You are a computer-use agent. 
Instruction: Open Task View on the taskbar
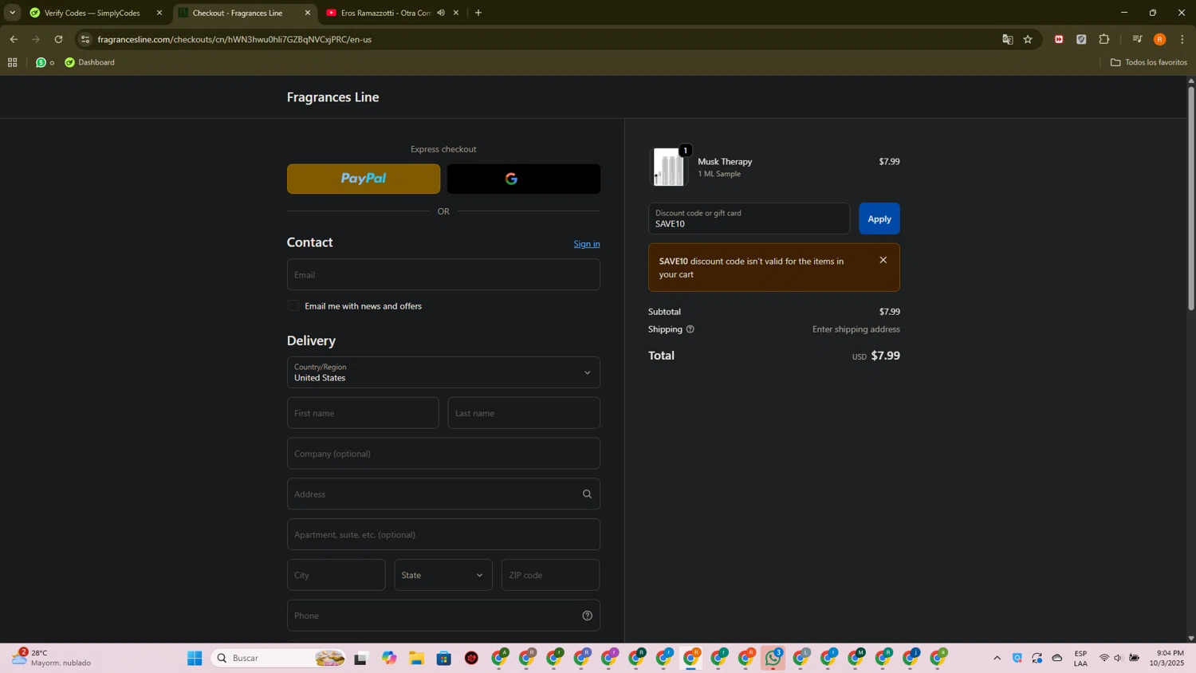point(360,658)
